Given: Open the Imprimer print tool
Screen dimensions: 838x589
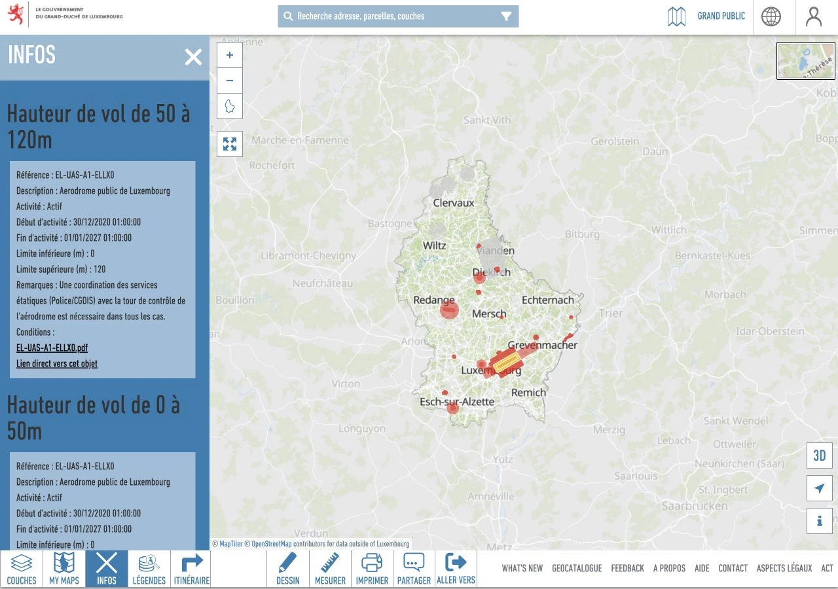Looking at the screenshot, I should click(x=372, y=569).
